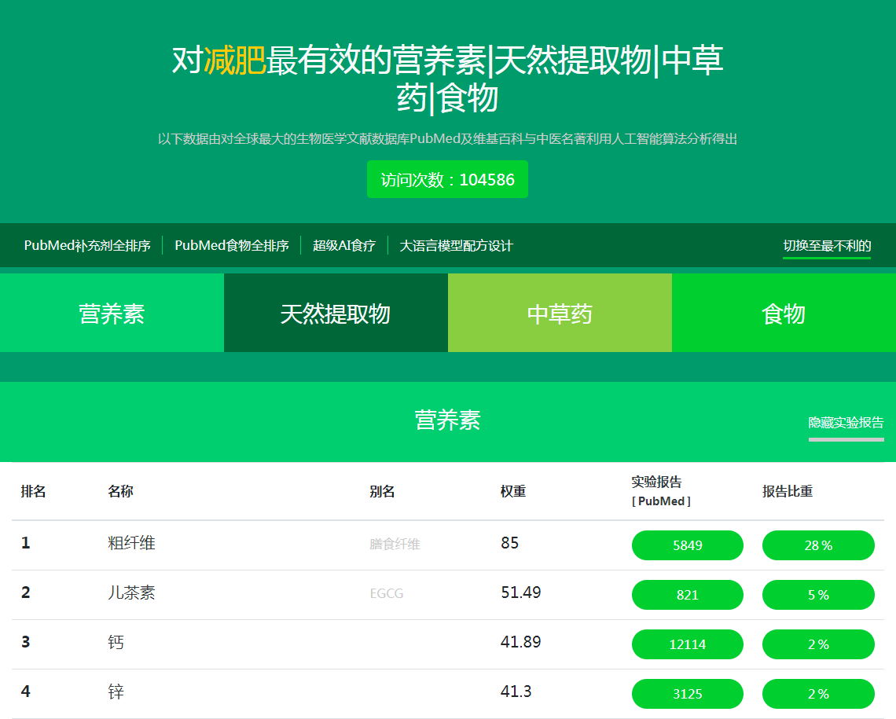Click the 访问次数 104586 visit counter button
Viewport: 896px width, 719px height.
(446, 179)
